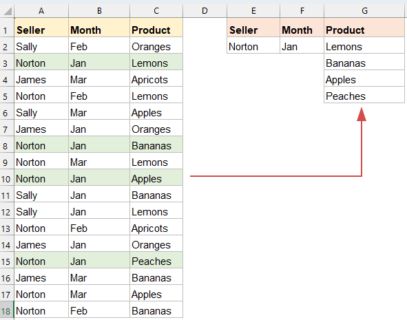Select cell C2 containing Oranges
The image size is (407, 320).
pyautogui.click(x=156, y=47)
